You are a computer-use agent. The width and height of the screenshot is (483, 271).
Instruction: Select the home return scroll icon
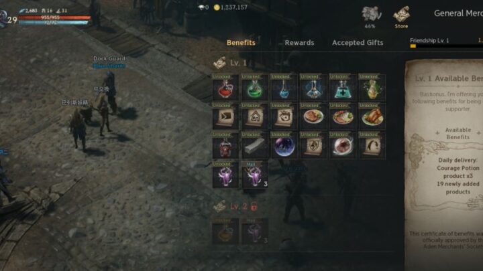coord(255,116)
